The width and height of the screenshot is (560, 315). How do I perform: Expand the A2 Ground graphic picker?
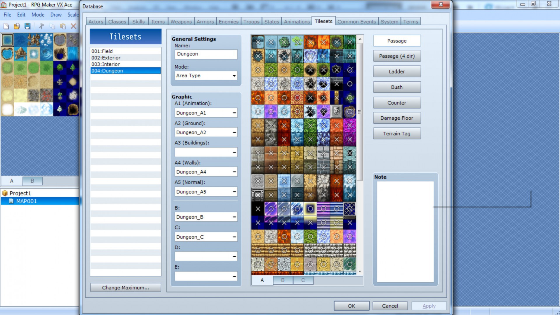tap(234, 132)
